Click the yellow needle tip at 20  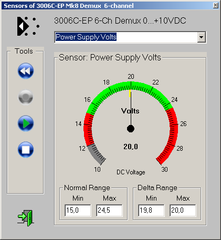[x=130, y=93]
